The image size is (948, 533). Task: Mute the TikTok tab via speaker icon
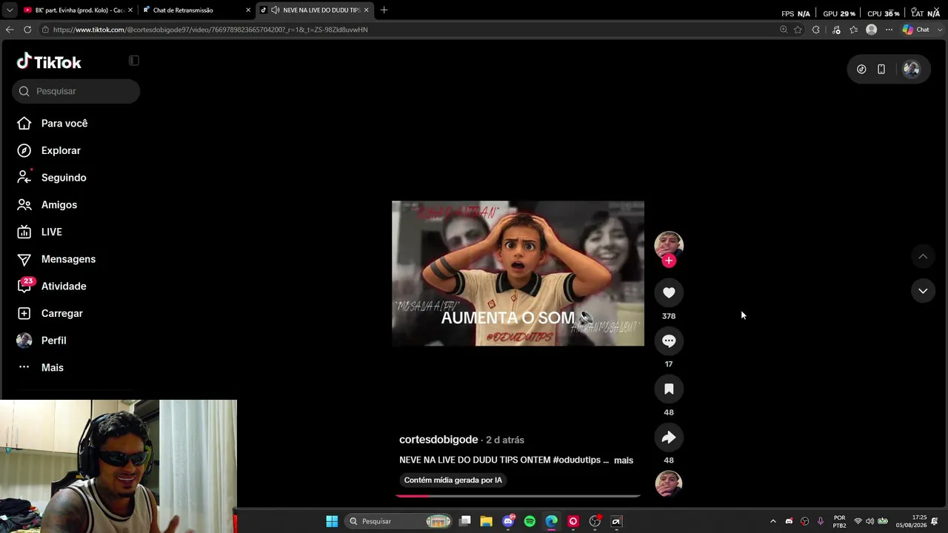point(276,10)
